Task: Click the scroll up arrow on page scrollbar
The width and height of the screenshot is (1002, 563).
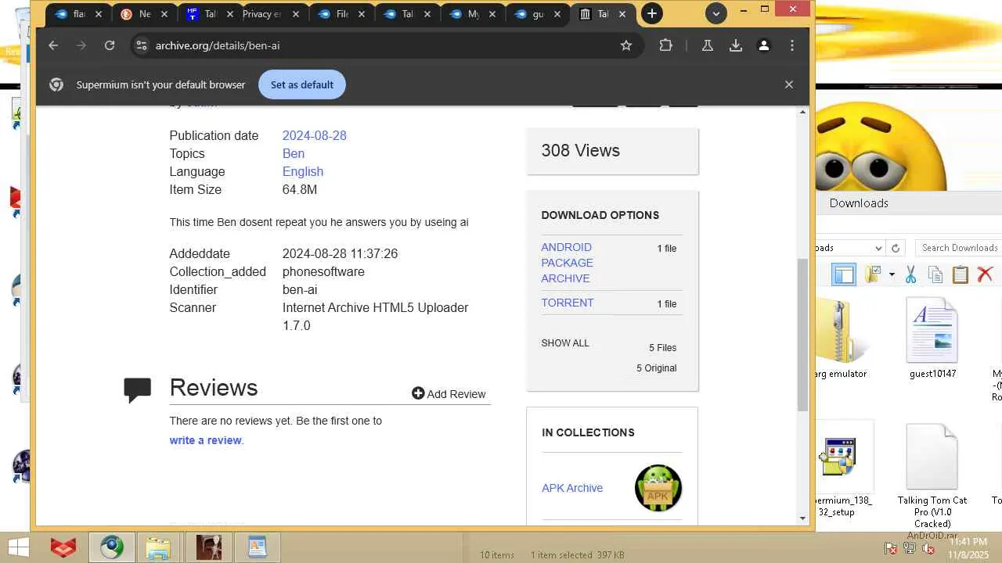Action: coord(802,113)
